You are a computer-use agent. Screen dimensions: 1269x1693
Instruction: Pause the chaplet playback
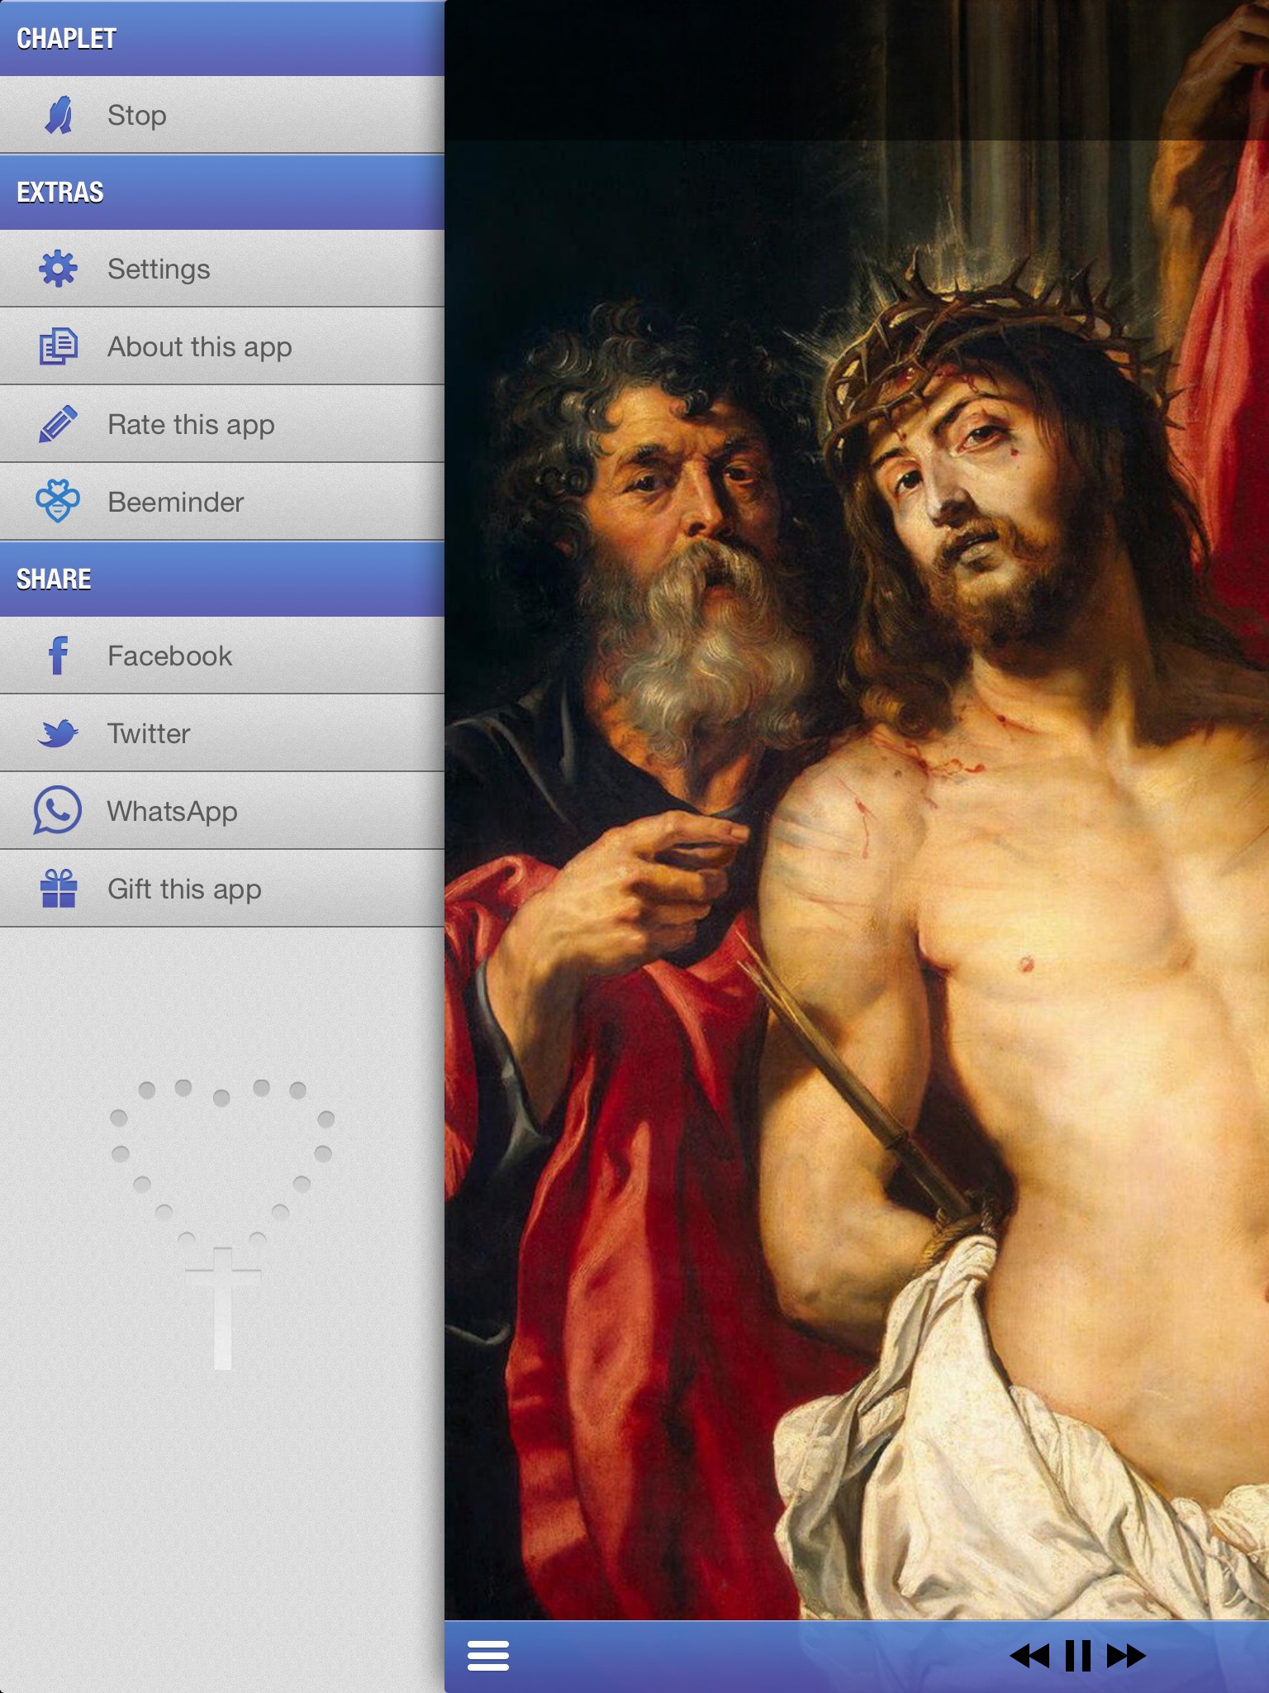[1078, 1656]
